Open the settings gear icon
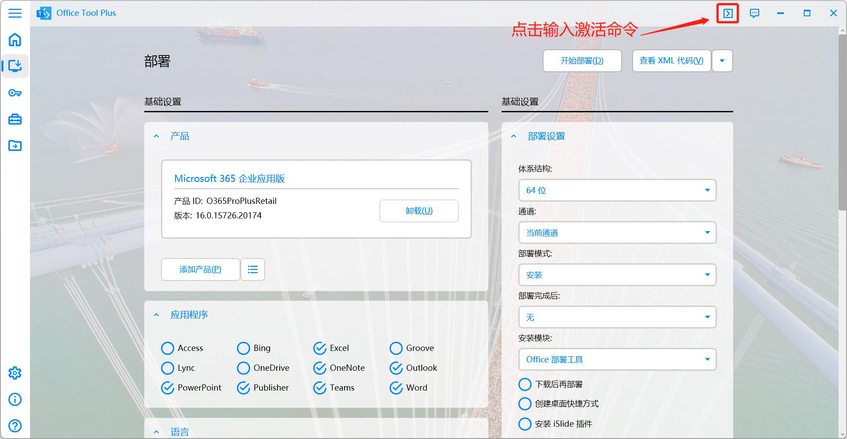The height and width of the screenshot is (439, 847). (15, 373)
